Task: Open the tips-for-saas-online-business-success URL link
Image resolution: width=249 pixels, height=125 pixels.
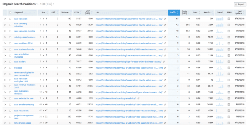Action: pos(128,62)
